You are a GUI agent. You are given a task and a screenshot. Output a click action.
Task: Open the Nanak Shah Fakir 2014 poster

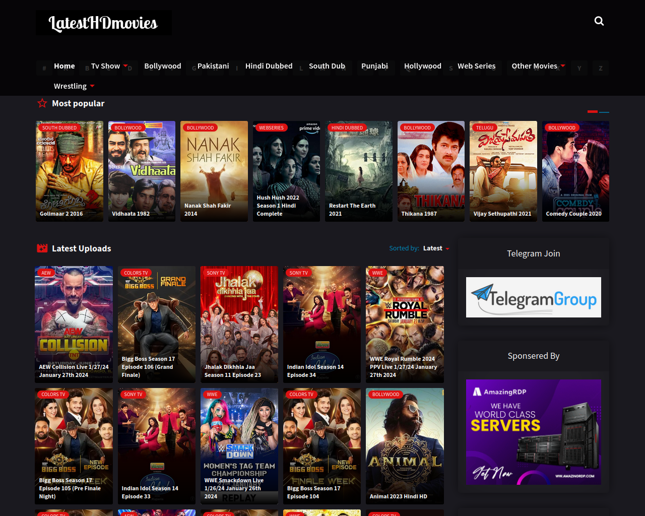(214, 171)
